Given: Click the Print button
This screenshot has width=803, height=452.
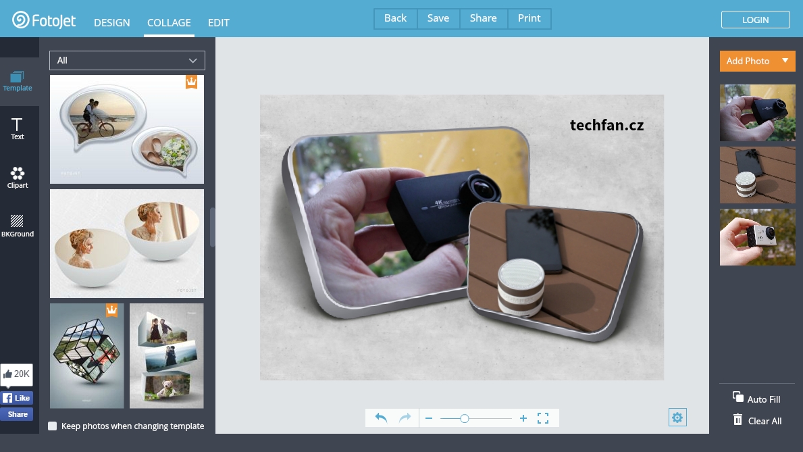Looking at the screenshot, I should [529, 18].
